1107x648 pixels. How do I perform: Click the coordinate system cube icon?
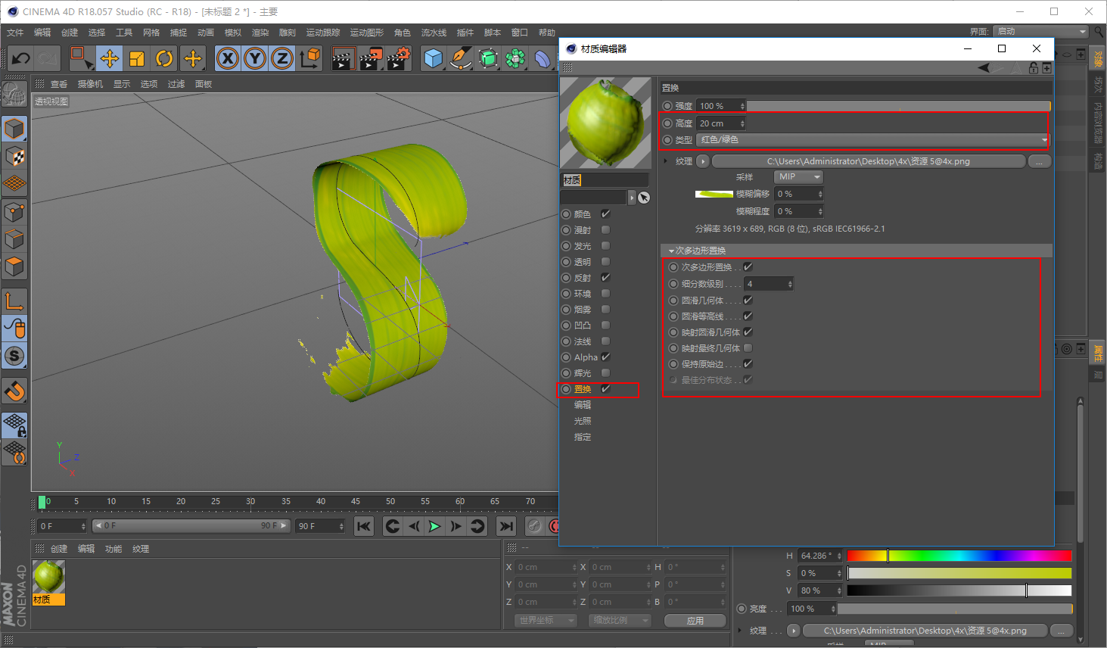(x=310, y=58)
